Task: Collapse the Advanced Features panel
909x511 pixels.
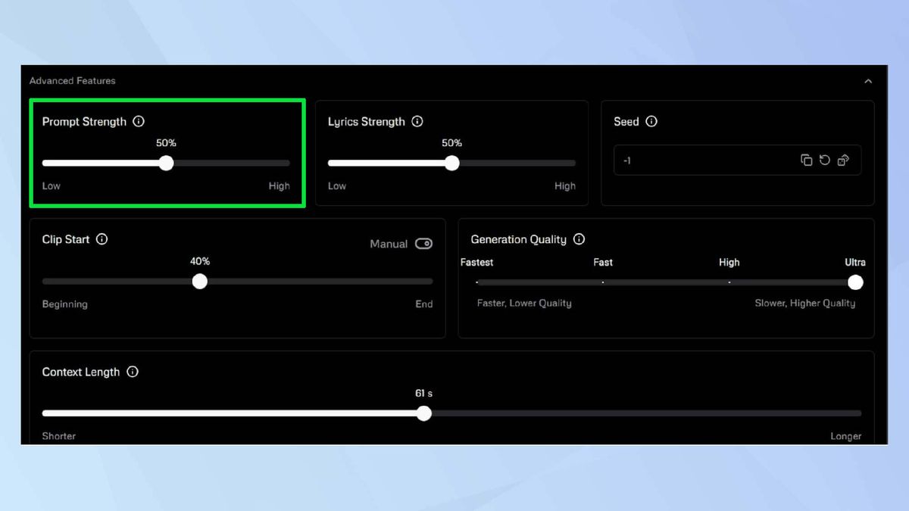Action: pyautogui.click(x=868, y=81)
